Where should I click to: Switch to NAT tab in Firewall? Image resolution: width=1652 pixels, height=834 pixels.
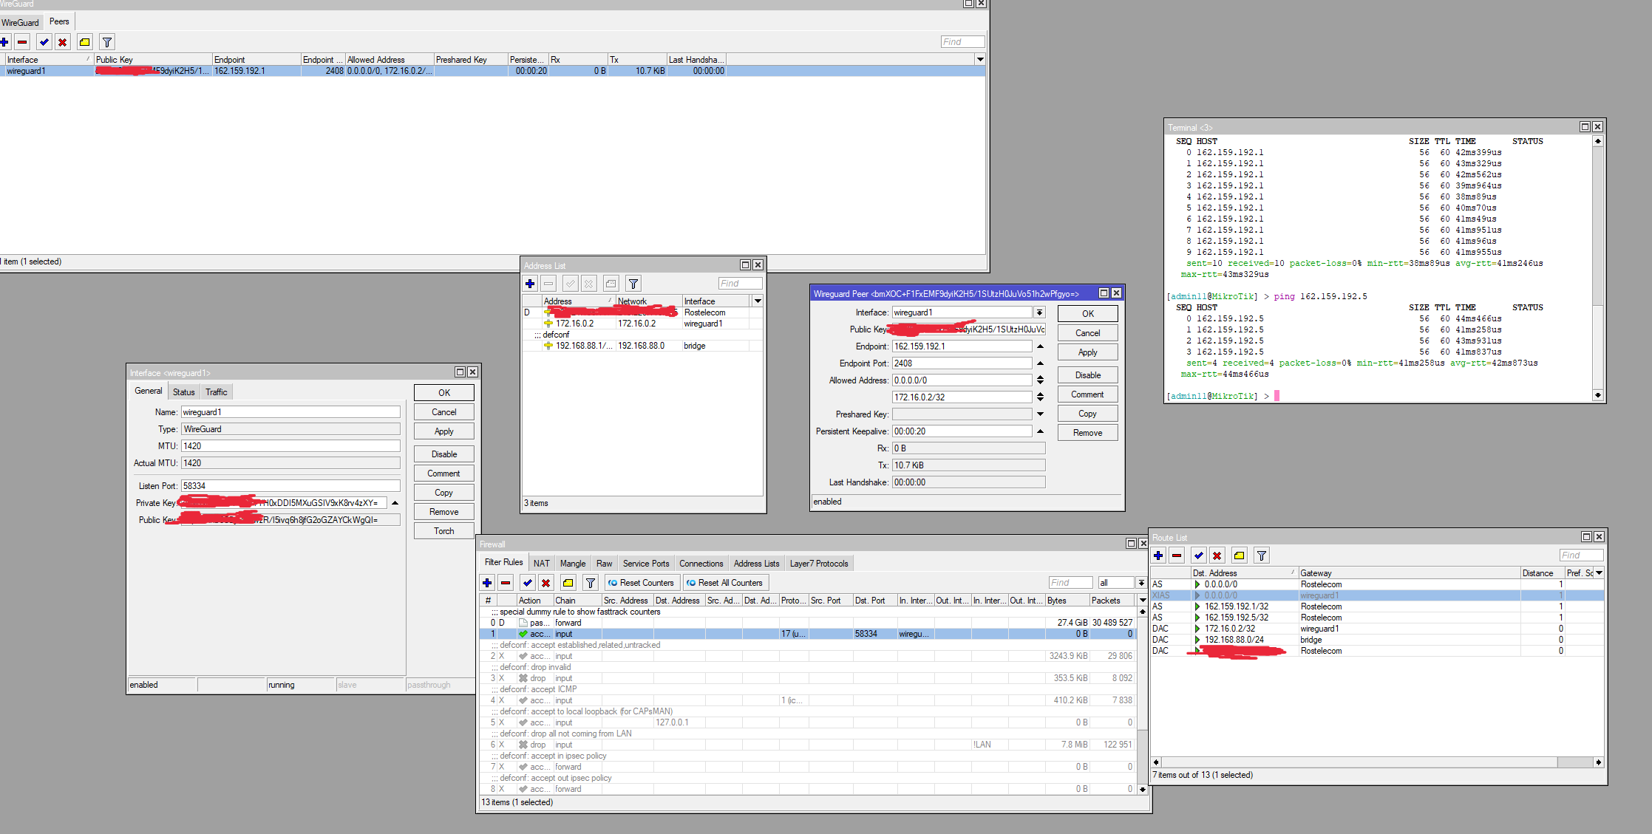pyautogui.click(x=542, y=563)
